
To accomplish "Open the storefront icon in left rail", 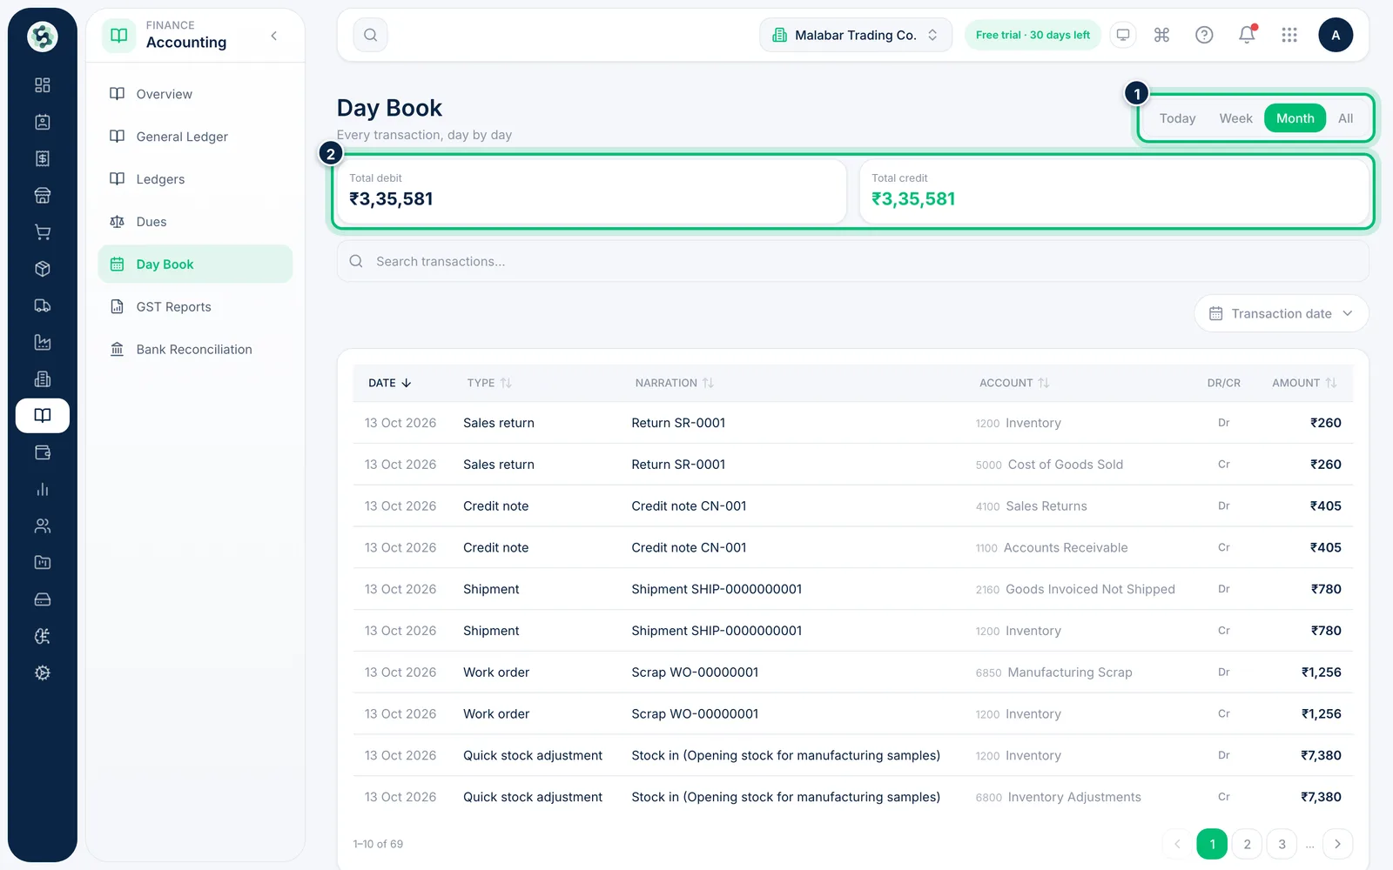I will coord(42,196).
